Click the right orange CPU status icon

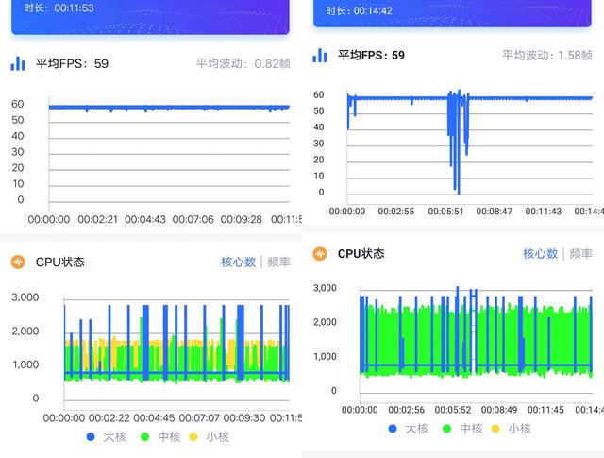(320, 254)
